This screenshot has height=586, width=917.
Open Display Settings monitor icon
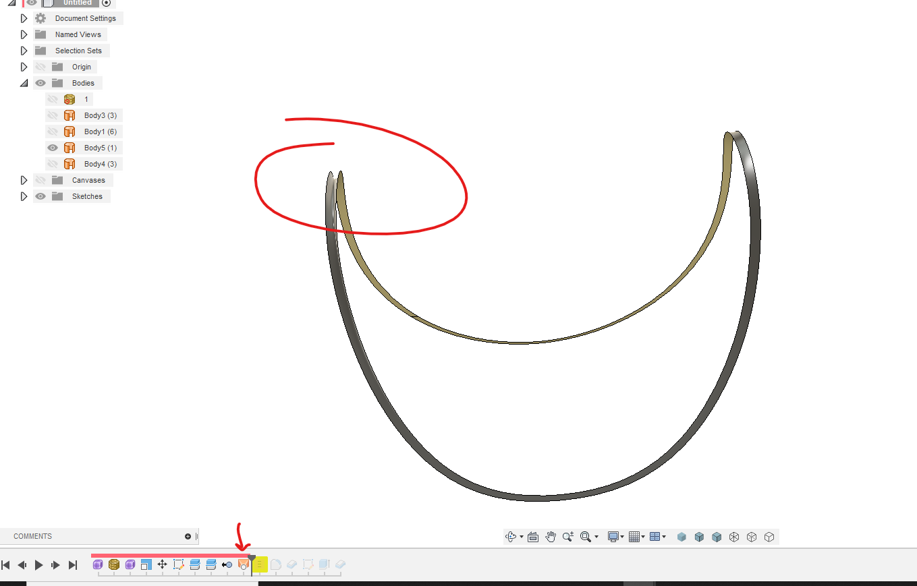pos(613,537)
